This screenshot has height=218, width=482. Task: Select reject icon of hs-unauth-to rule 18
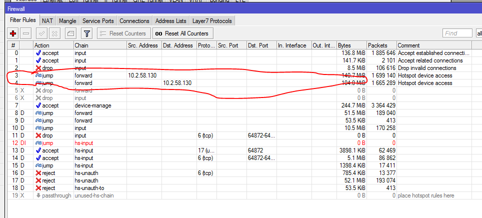click(38, 188)
